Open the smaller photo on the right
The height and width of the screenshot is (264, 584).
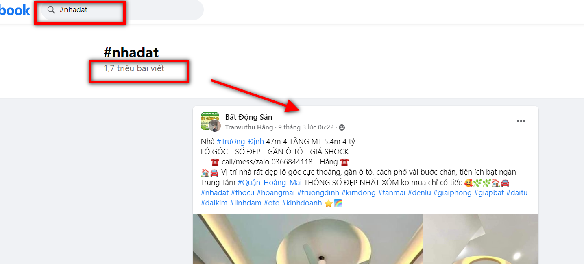pyautogui.click(x=481, y=239)
